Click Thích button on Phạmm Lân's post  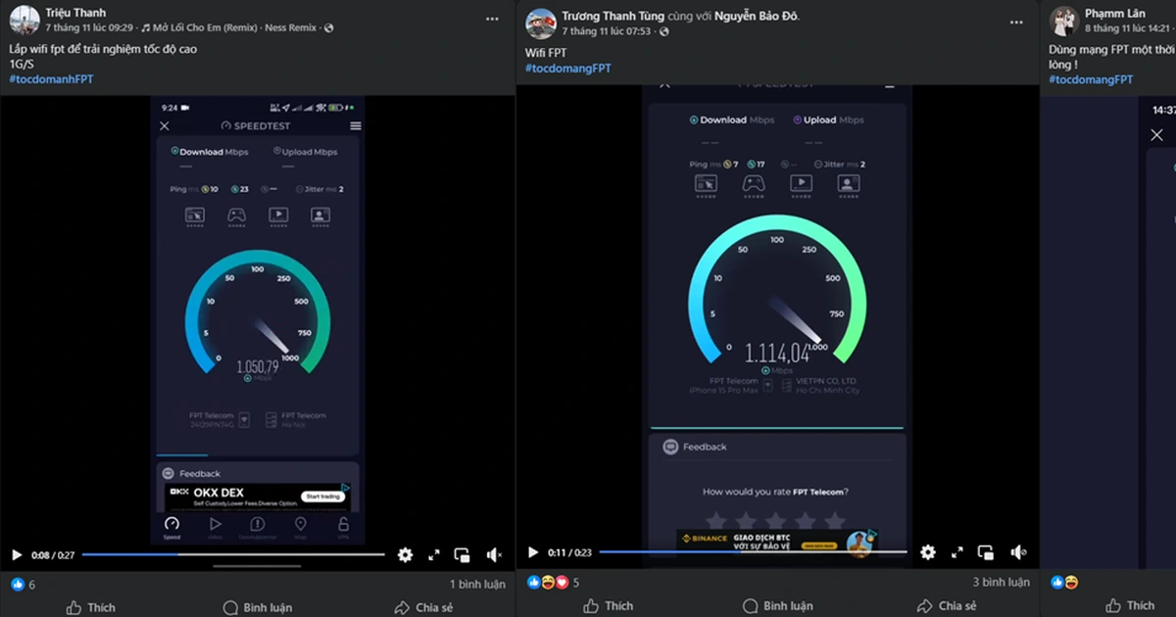(1131, 605)
